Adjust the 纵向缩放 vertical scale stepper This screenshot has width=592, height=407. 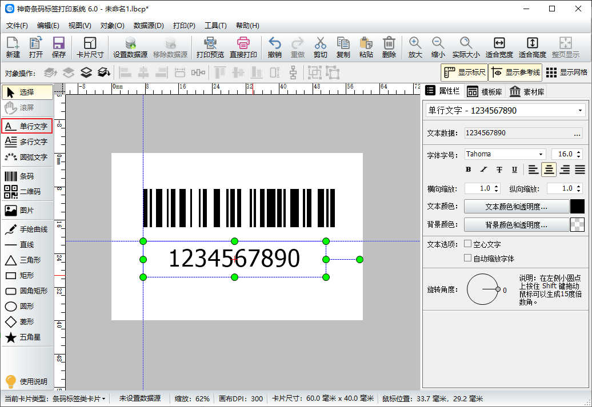579,188
